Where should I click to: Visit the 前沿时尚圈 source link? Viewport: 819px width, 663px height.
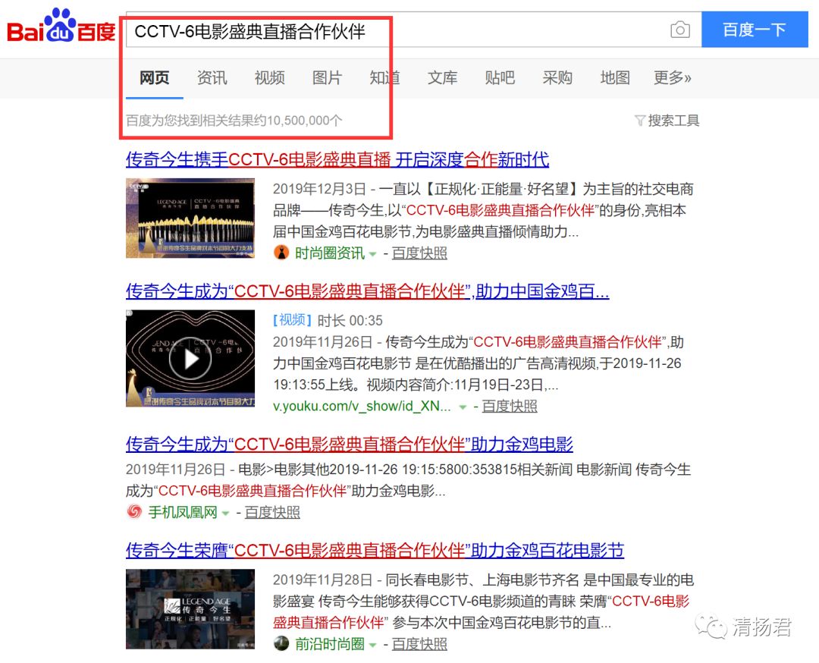pos(330,644)
